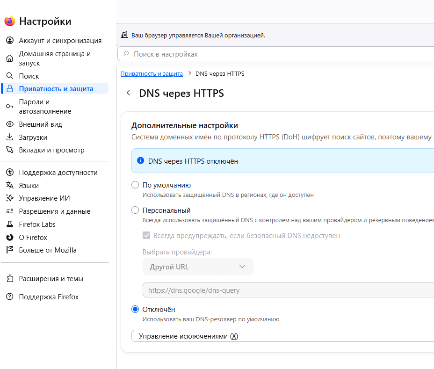Click the Приватность и защита breadcrumb link
Viewport: 434px width, 369px height.
pos(152,73)
